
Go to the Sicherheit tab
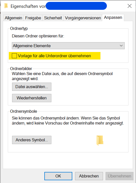pos(53,18)
